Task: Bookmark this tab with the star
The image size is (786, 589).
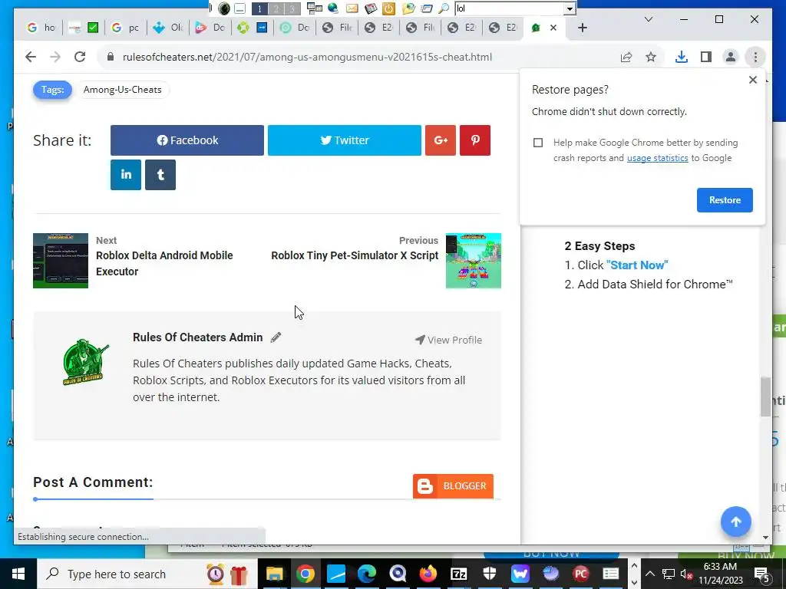Action: point(651,57)
